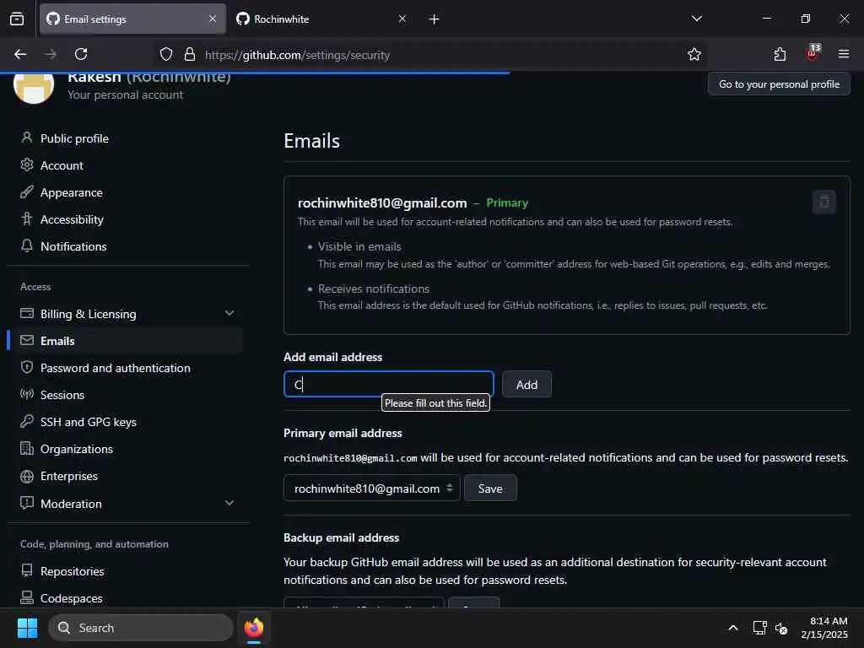Go to Accessibility settings page

[x=72, y=219]
